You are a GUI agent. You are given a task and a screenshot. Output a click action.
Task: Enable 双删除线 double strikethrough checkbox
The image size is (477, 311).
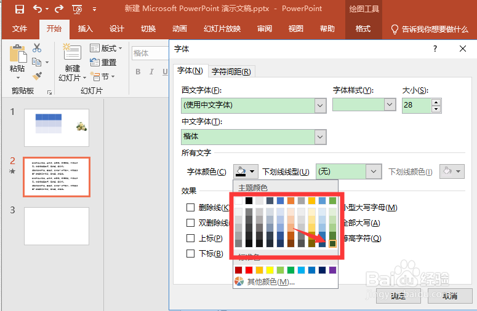tap(190, 223)
